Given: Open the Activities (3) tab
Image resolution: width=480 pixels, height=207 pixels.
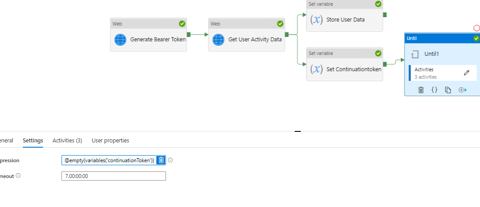Looking at the screenshot, I should coord(67,141).
